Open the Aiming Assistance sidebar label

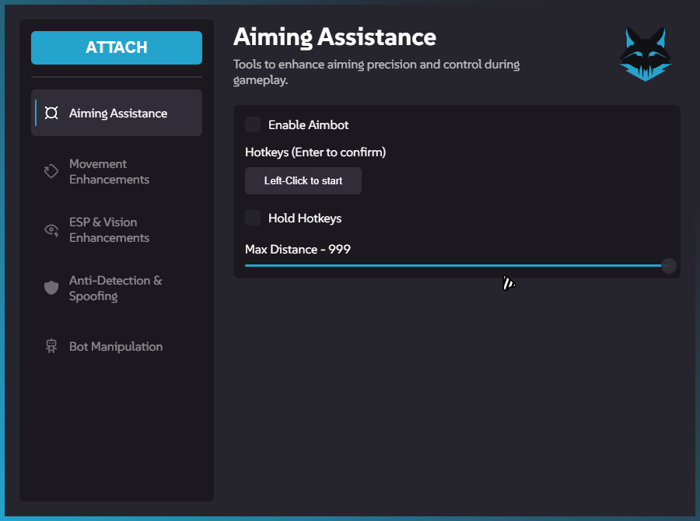(x=118, y=114)
